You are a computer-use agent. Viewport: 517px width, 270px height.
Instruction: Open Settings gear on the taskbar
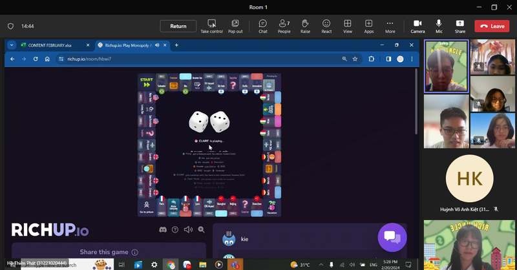tap(154, 264)
